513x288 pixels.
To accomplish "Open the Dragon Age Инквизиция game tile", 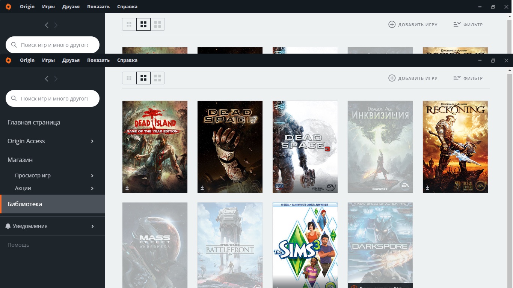I will tap(380, 147).
